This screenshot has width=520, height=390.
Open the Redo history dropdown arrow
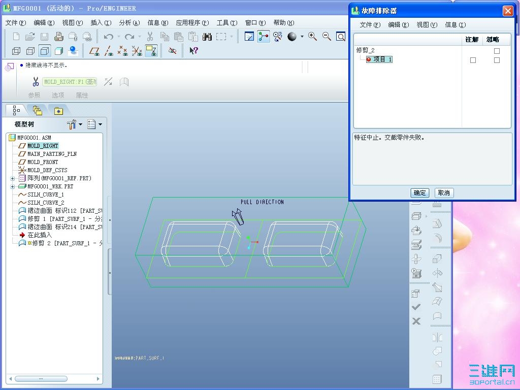tap(140, 37)
